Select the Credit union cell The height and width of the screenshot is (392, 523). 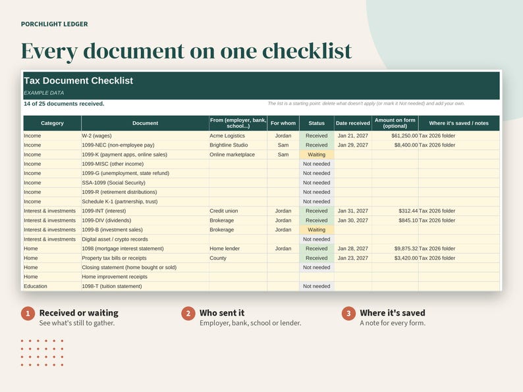point(238,211)
